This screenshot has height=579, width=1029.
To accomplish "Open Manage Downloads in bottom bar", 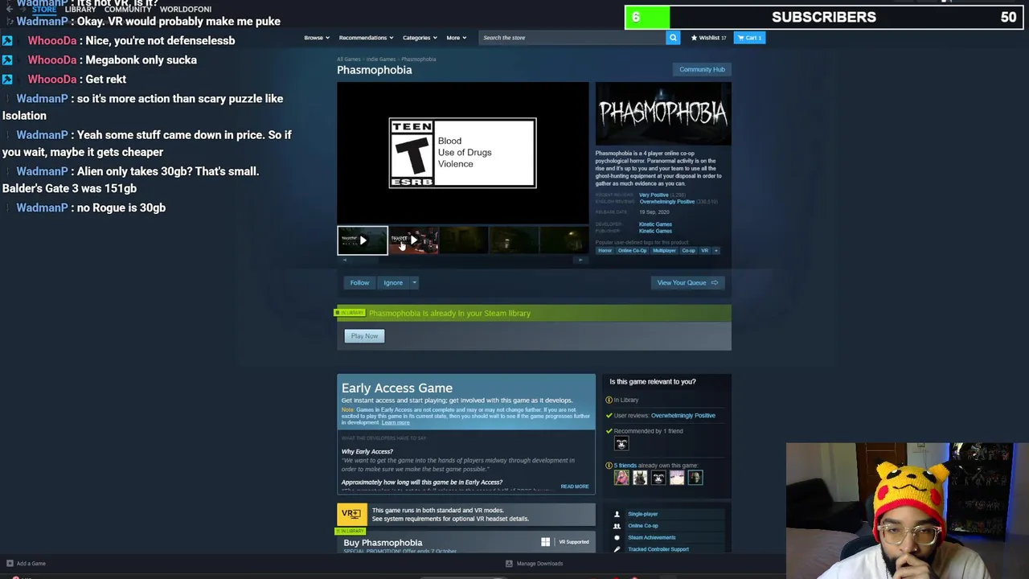I will pos(535,564).
